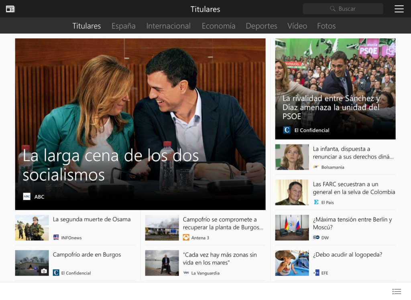Open article 'La rivalidad entre Sánchez y Díaz'
The image size is (411, 300).
(x=331, y=107)
